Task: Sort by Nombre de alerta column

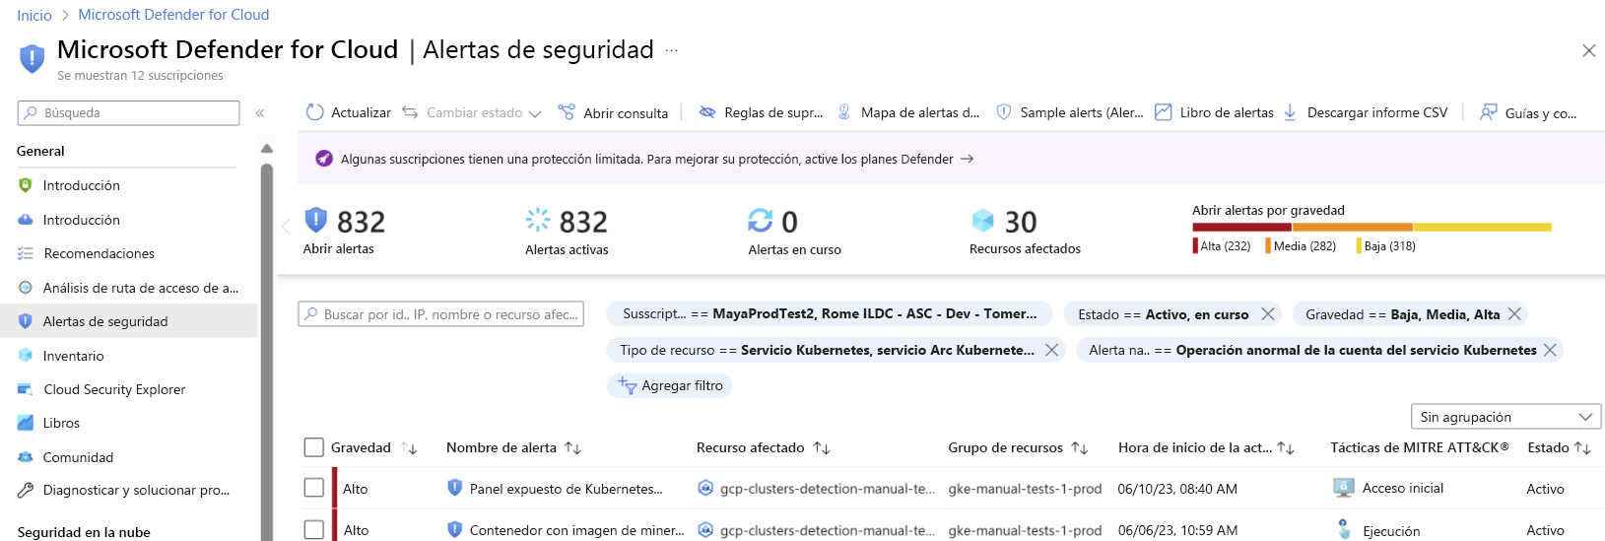Action: click(x=572, y=448)
